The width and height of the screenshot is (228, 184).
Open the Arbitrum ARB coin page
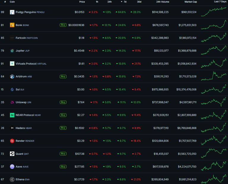tap(24, 77)
